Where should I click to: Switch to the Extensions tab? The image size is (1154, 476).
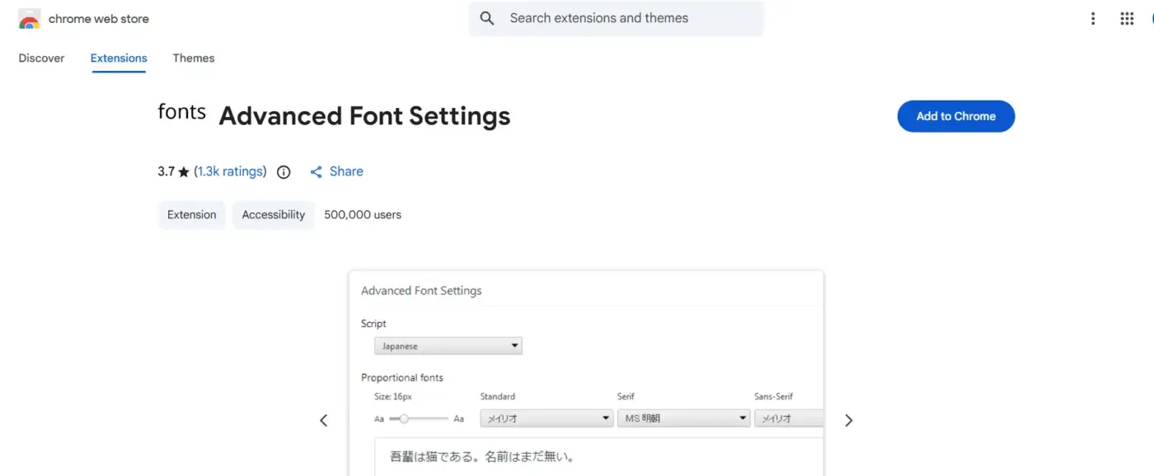[x=119, y=58]
